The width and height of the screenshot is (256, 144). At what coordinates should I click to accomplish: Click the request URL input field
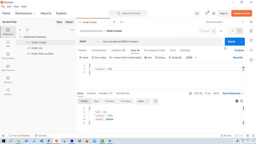(x=162, y=42)
